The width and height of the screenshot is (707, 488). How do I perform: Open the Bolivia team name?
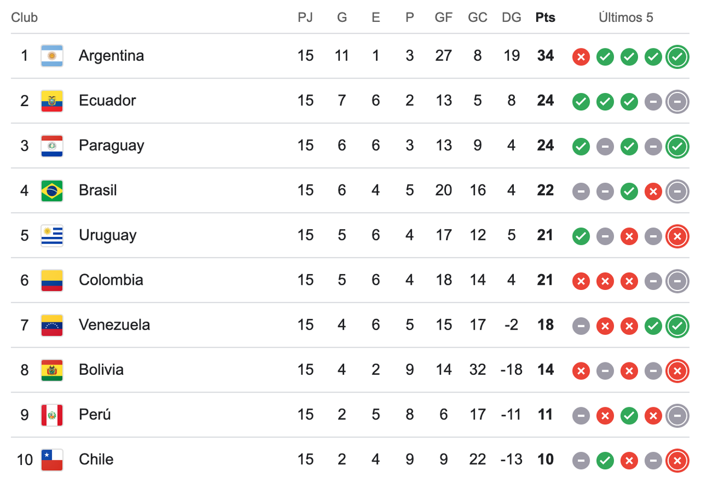101,370
